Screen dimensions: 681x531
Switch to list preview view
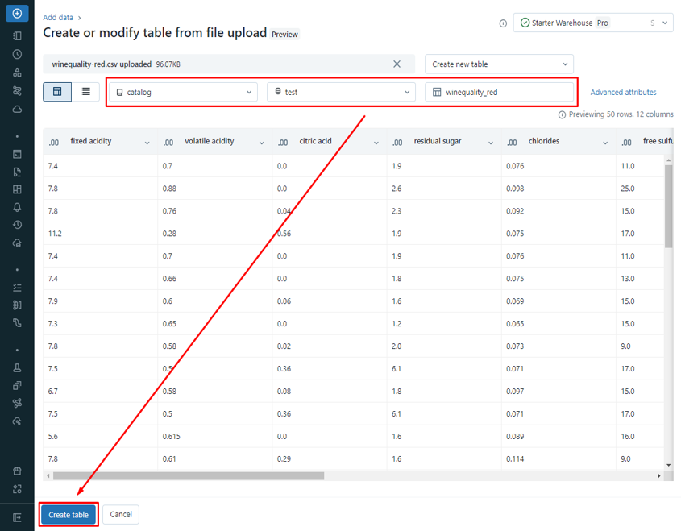85,92
